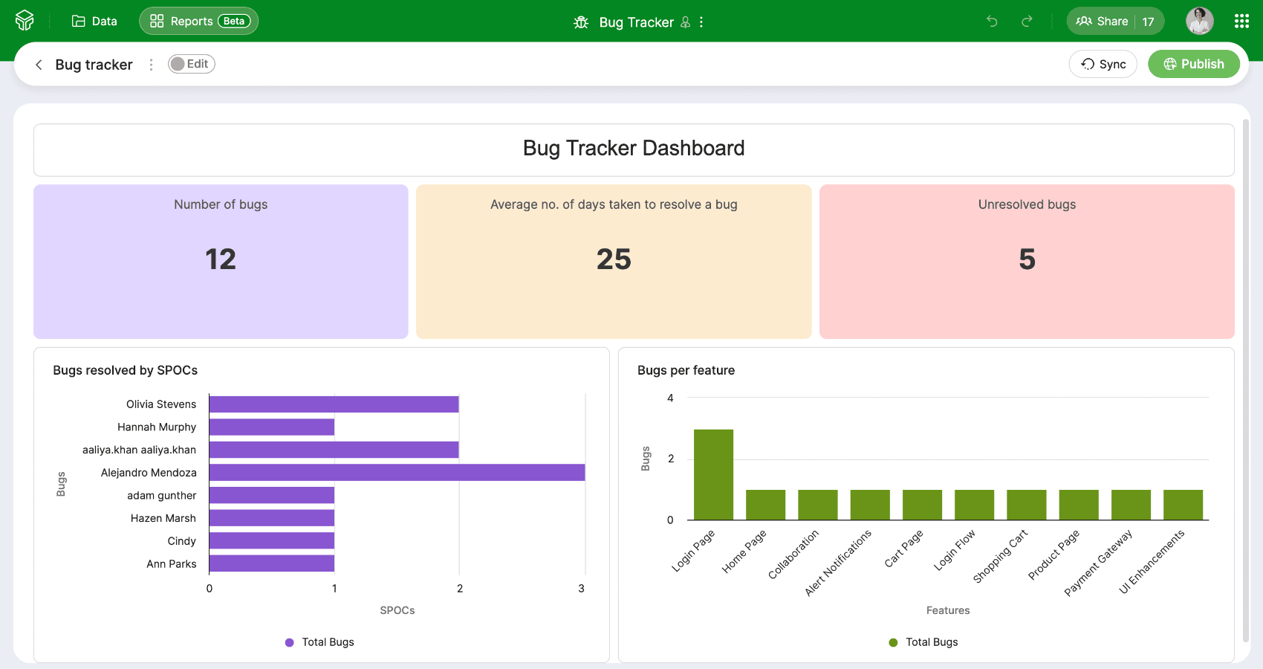This screenshot has height=669, width=1263.
Task: Click the Alert Notifications column bar
Action: (870, 505)
